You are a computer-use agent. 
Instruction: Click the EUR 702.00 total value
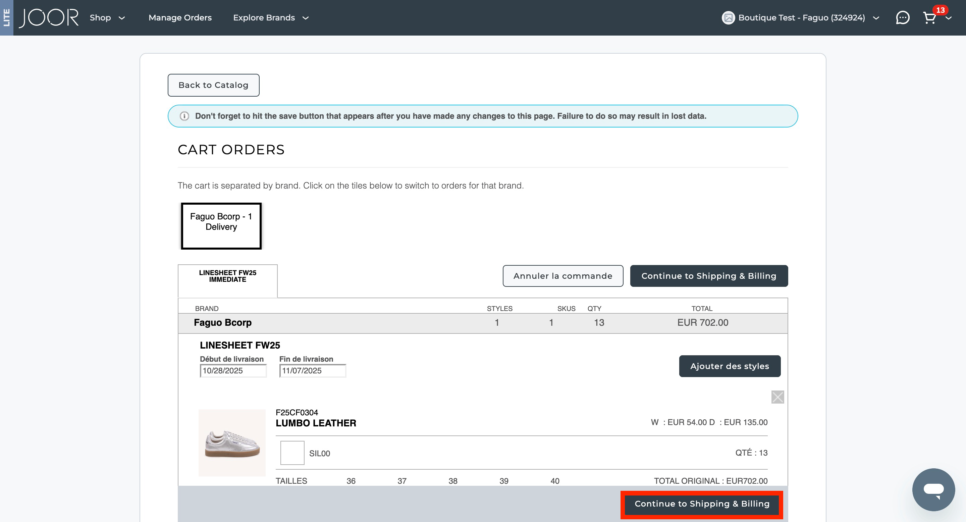[x=703, y=323]
